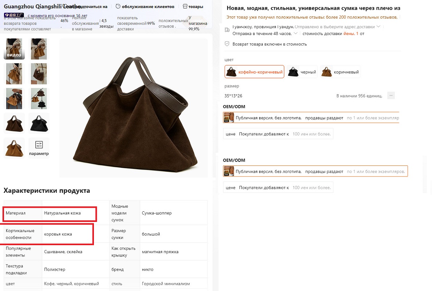Expand the delivery address dropdown

[378, 27]
